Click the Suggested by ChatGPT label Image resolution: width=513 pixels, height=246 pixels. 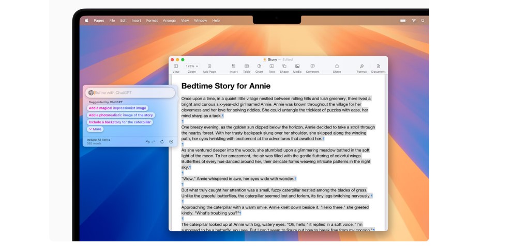click(x=105, y=102)
